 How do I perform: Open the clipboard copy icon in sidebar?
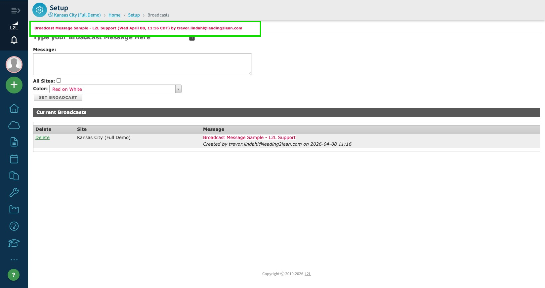[14, 176]
